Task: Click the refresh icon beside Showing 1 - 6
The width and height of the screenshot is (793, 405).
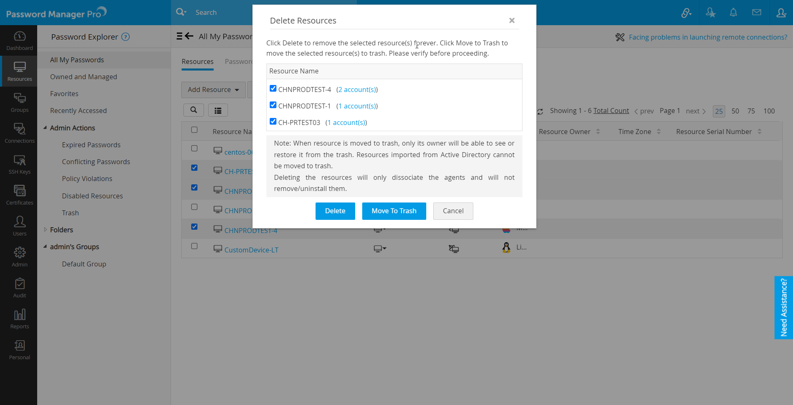Action: 540,111
